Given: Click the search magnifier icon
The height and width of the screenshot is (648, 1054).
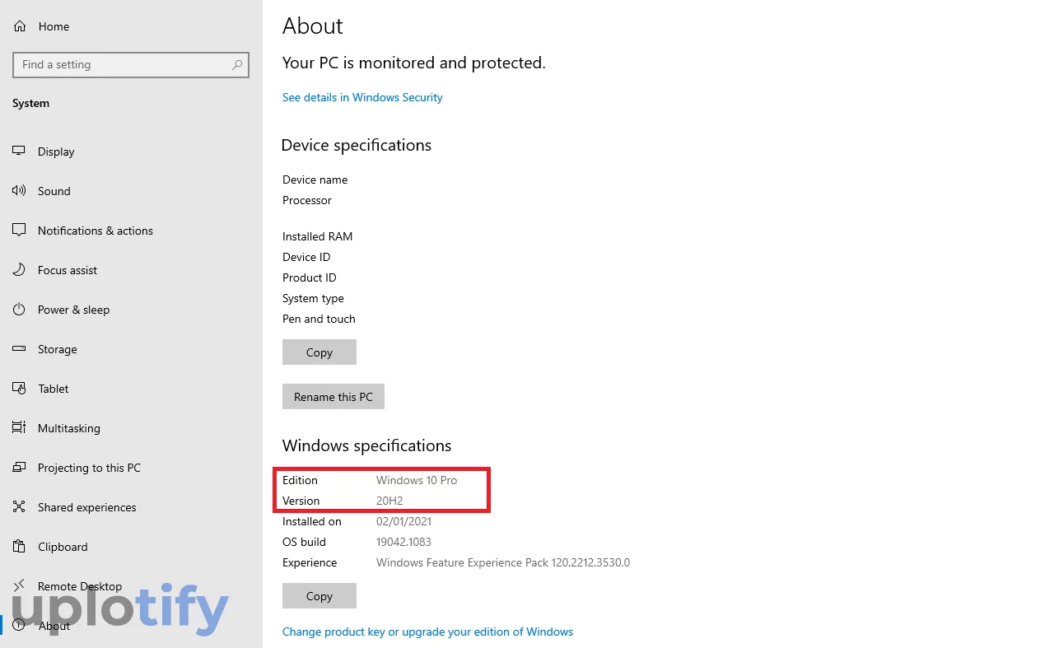Looking at the screenshot, I should (x=237, y=64).
